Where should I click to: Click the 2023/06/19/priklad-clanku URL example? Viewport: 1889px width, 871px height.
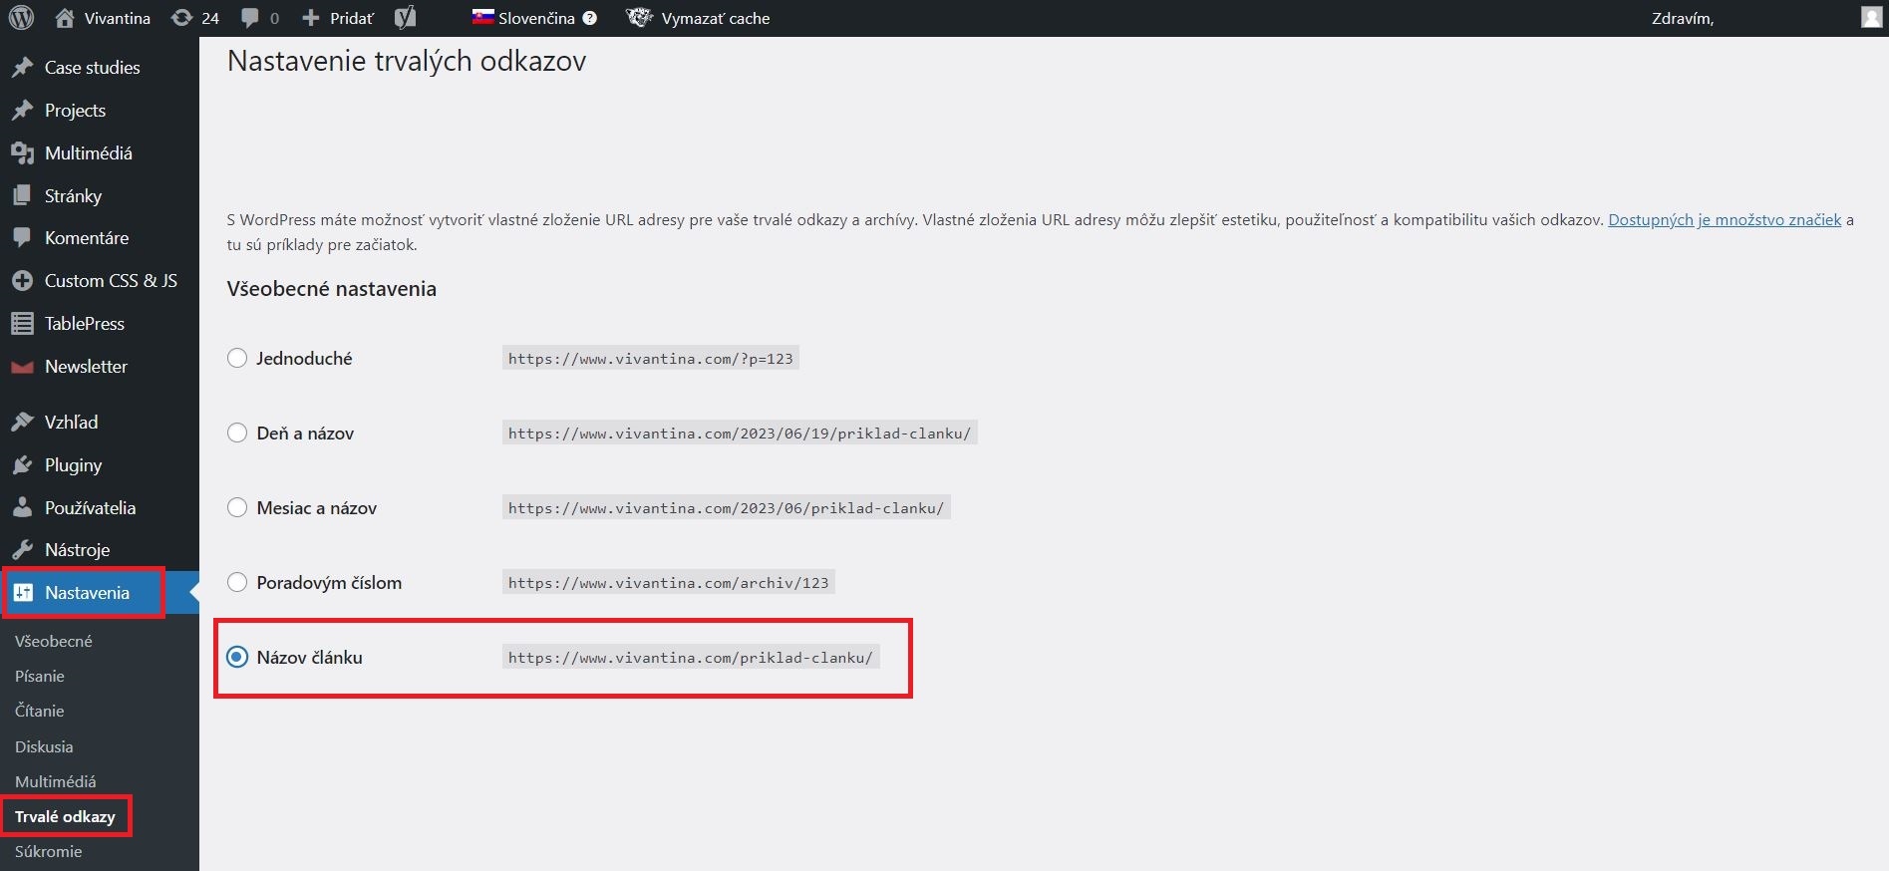[740, 434]
